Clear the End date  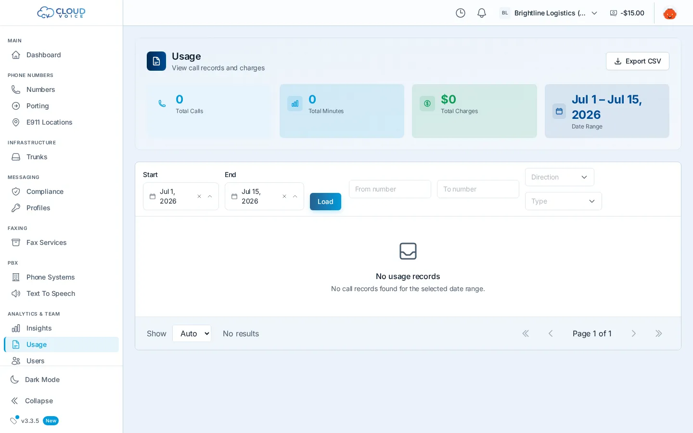[x=284, y=196]
